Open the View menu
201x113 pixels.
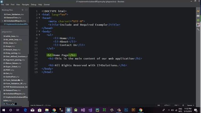pyautogui.click(x=18, y=4)
